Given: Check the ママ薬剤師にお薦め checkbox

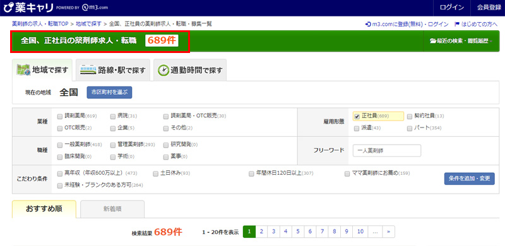Looking at the screenshot, I should (x=347, y=173).
